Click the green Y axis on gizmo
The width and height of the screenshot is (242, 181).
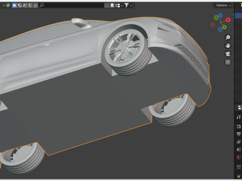click(224, 27)
